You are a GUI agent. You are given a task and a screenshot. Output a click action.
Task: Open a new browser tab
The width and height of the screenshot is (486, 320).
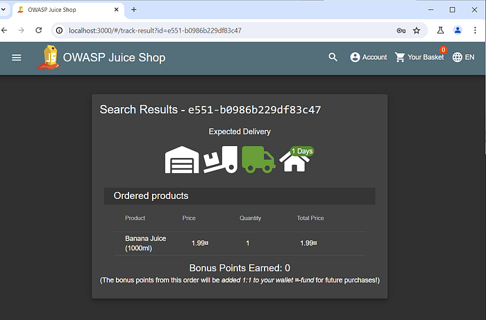point(133,10)
